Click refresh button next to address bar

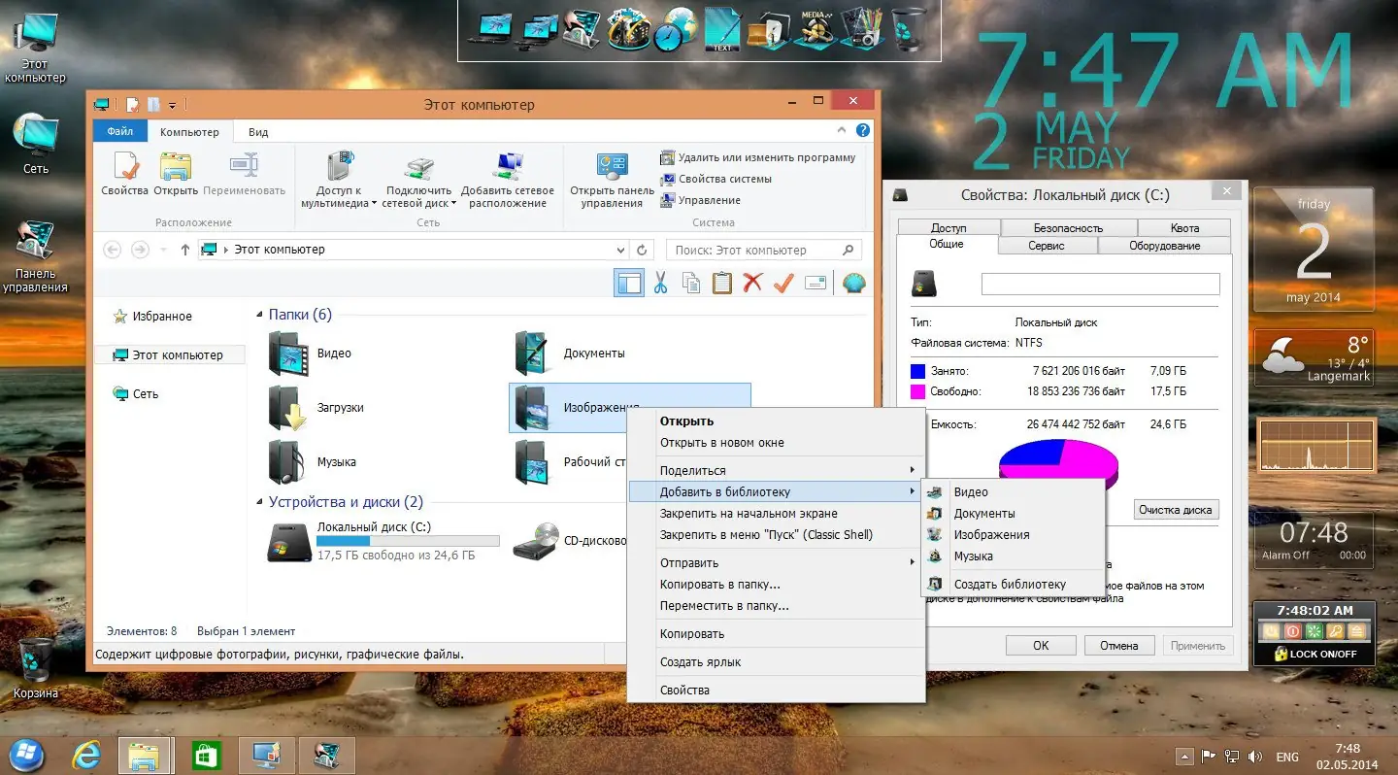[x=642, y=250]
